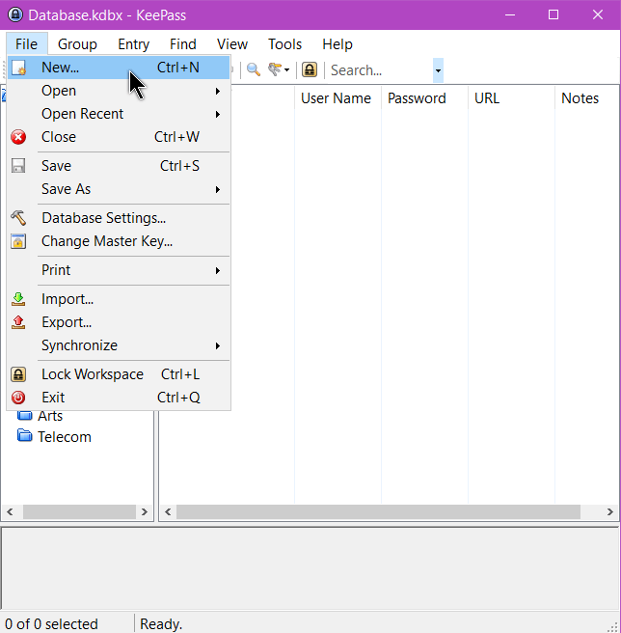
Task: Click the floppy disk Save icon
Action: click(x=18, y=166)
